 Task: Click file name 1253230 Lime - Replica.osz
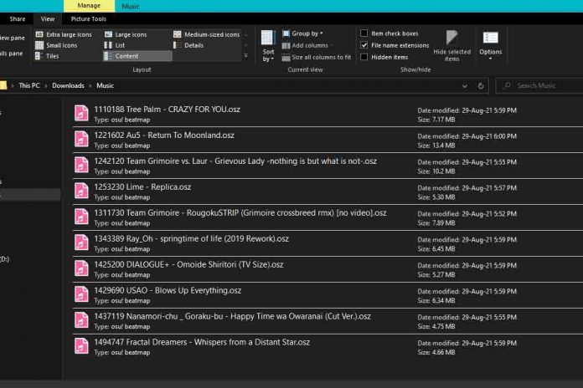(142, 186)
